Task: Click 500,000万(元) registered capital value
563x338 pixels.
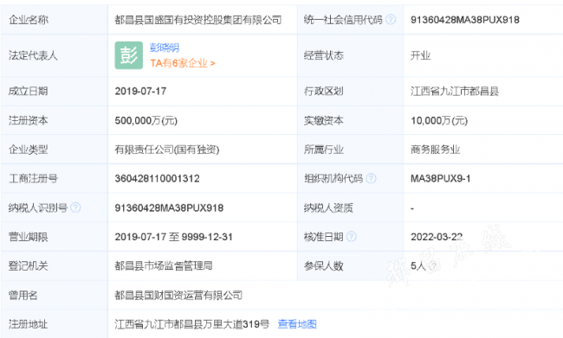Action: (146, 120)
